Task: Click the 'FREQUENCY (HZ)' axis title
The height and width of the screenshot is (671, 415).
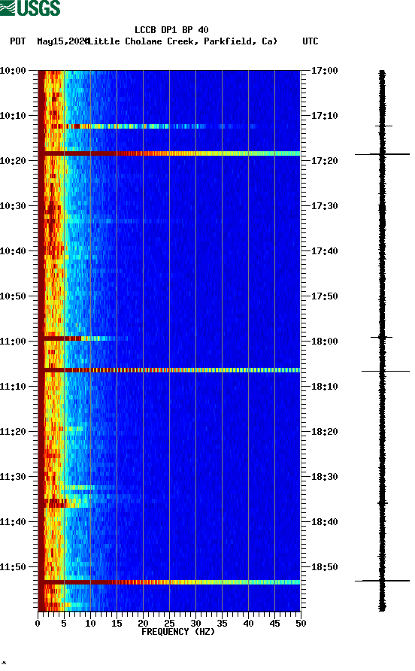Action: coord(178,632)
